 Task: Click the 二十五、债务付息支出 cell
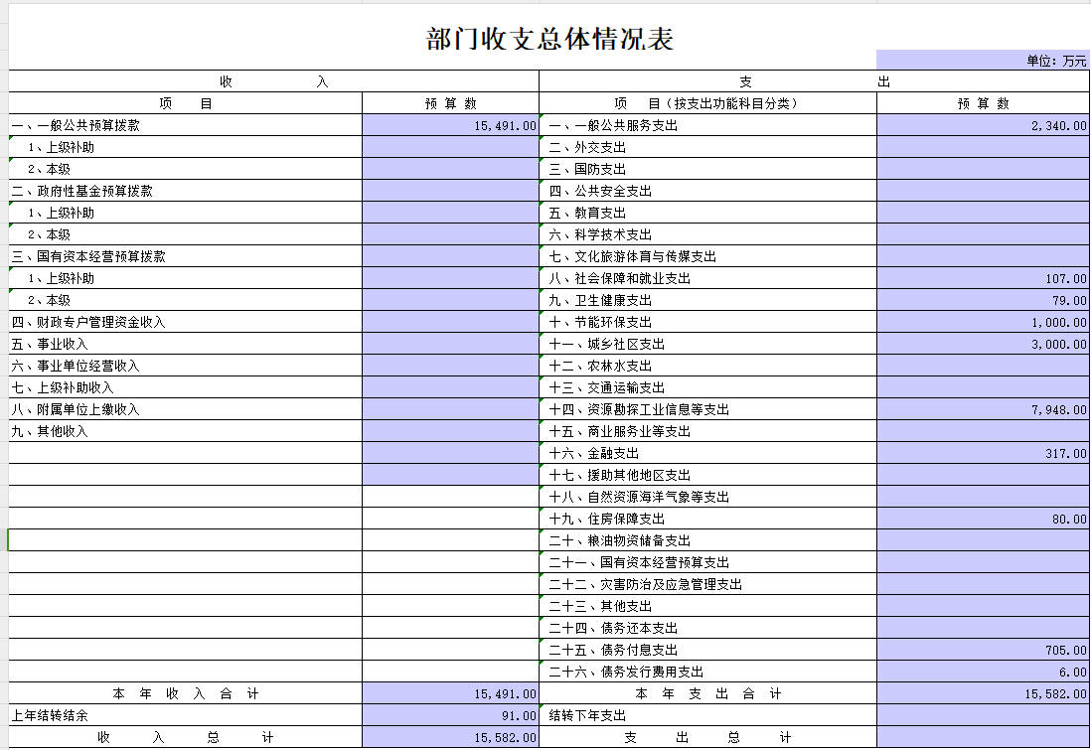707,650
